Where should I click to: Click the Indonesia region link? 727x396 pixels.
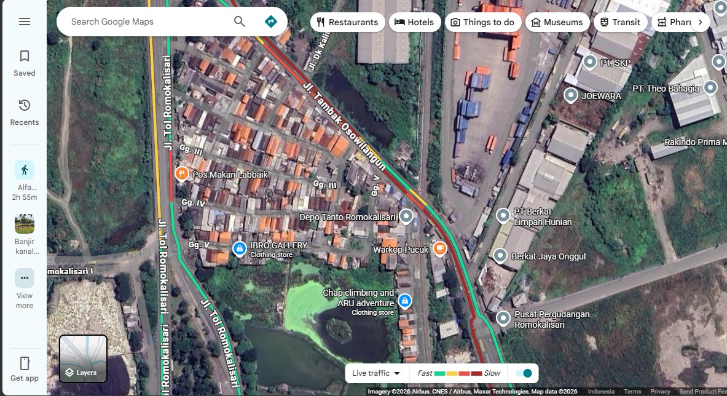pos(601,392)
